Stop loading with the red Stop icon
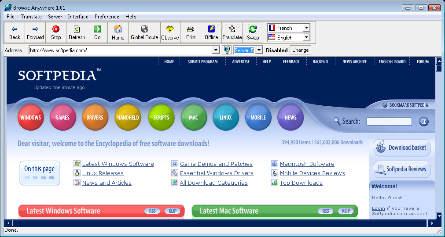The image size is (445, 237). click(x=56, y=29)
